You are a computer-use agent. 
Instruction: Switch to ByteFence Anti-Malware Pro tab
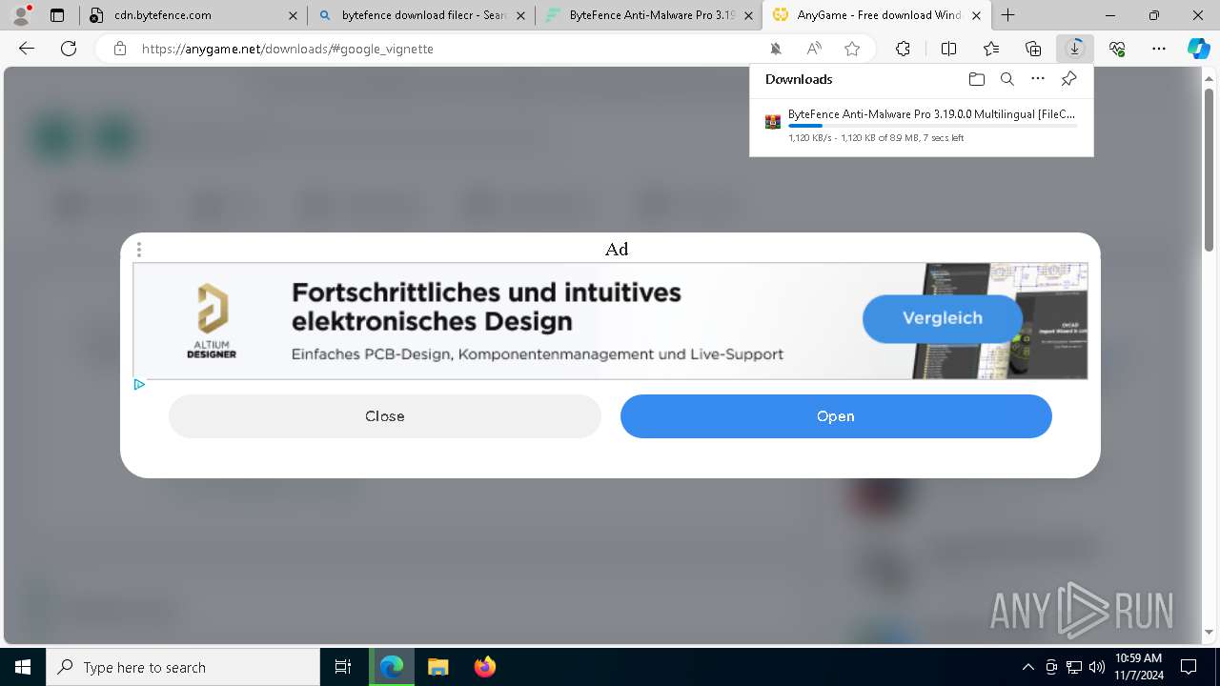(x=651, y=15)
